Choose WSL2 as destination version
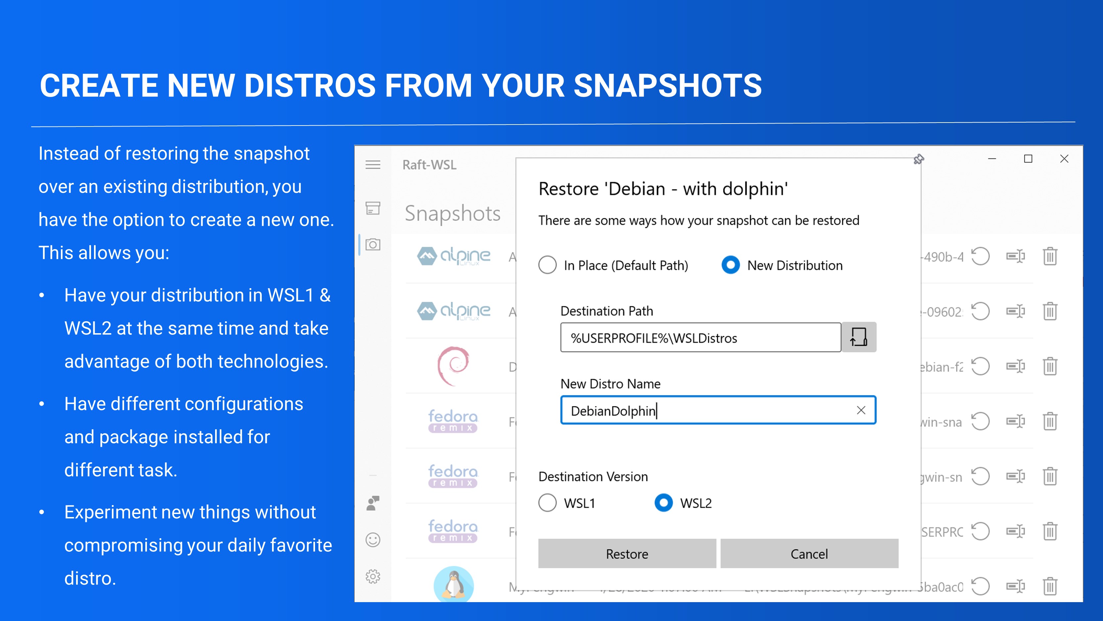Image resolution: width=1103 pixels, height=621 pixels. click(x=664, y=503)
